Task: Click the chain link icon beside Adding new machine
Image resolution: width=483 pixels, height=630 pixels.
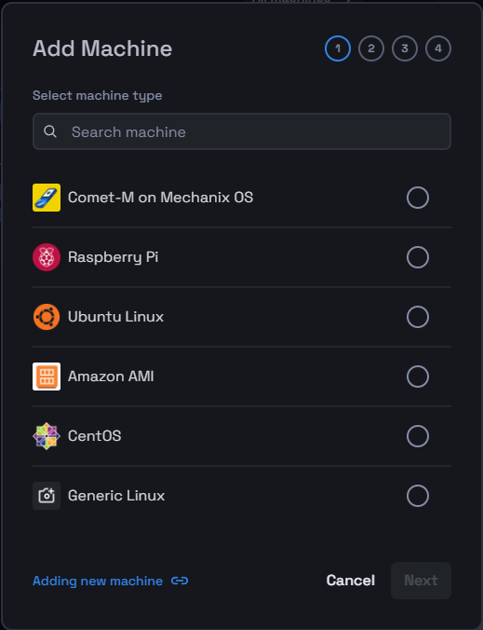Action: [180, 581]
